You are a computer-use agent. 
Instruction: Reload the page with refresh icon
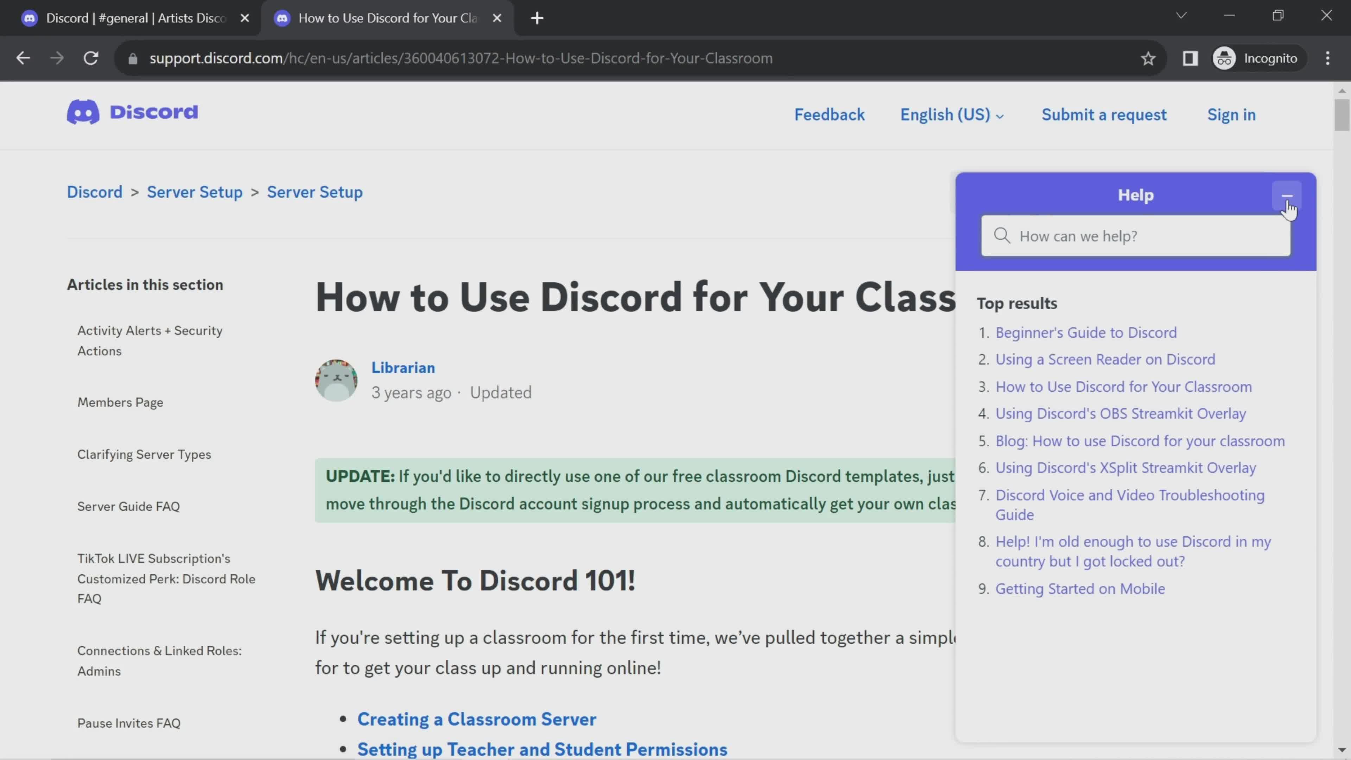tap(91, 58)
